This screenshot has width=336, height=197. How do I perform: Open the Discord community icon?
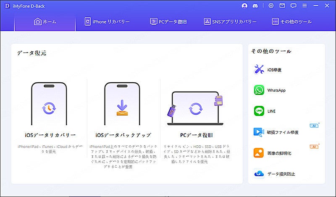(255, 6)
